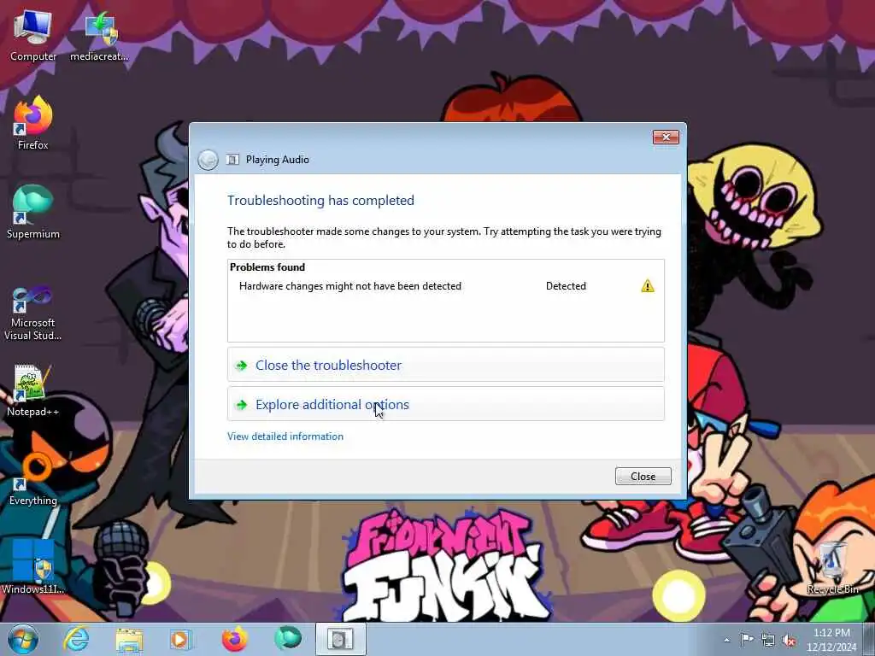Open the Recycle Bin

pos(832,568)
